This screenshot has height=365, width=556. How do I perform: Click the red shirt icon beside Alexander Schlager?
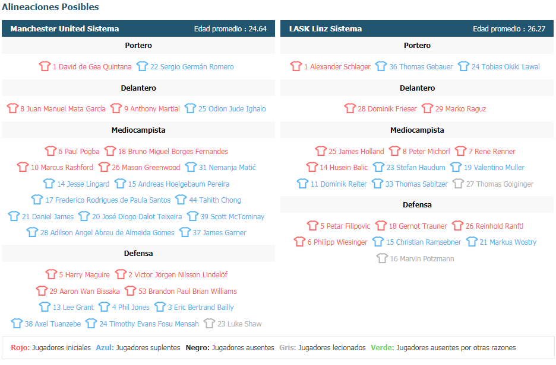tap(296, 66)
